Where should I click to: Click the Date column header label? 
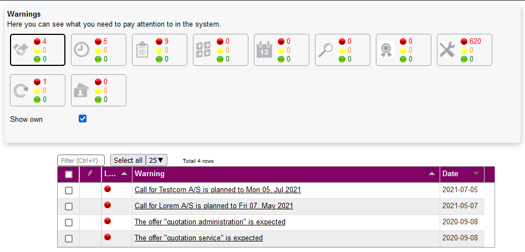pos(450,174)
